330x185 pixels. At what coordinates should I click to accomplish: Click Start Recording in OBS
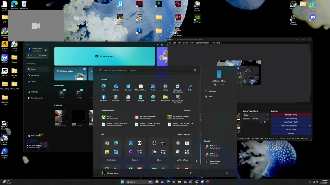tap(291, 118)
